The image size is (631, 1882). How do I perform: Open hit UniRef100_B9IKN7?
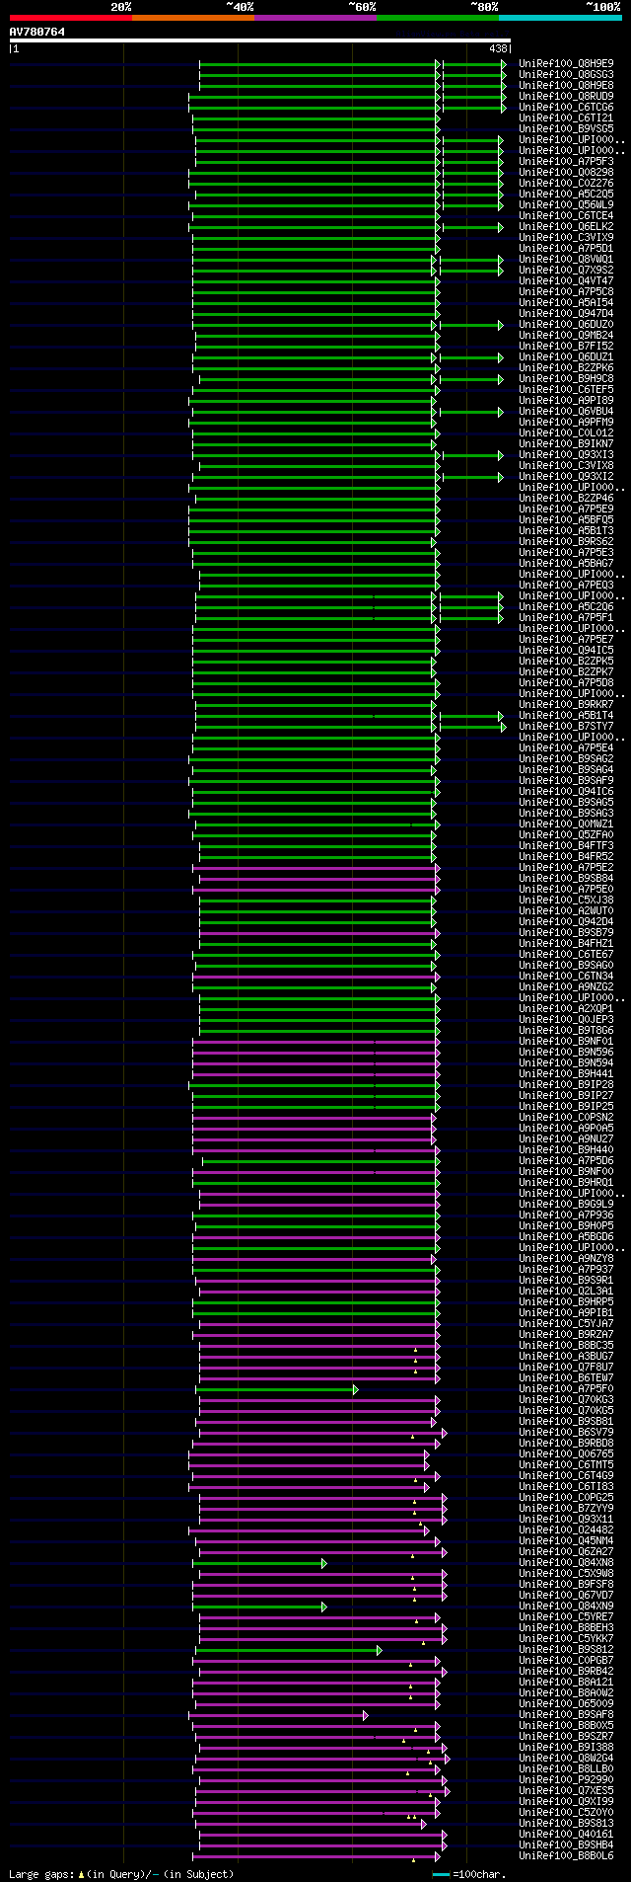click(x=566, y=443)
